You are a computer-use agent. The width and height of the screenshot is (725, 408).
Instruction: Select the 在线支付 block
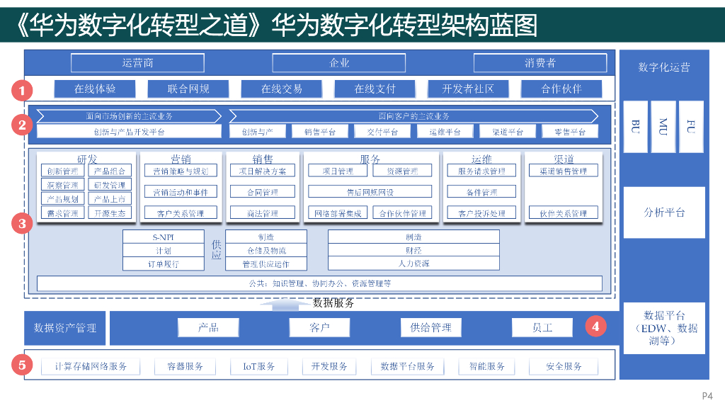(x=375, y=89)
